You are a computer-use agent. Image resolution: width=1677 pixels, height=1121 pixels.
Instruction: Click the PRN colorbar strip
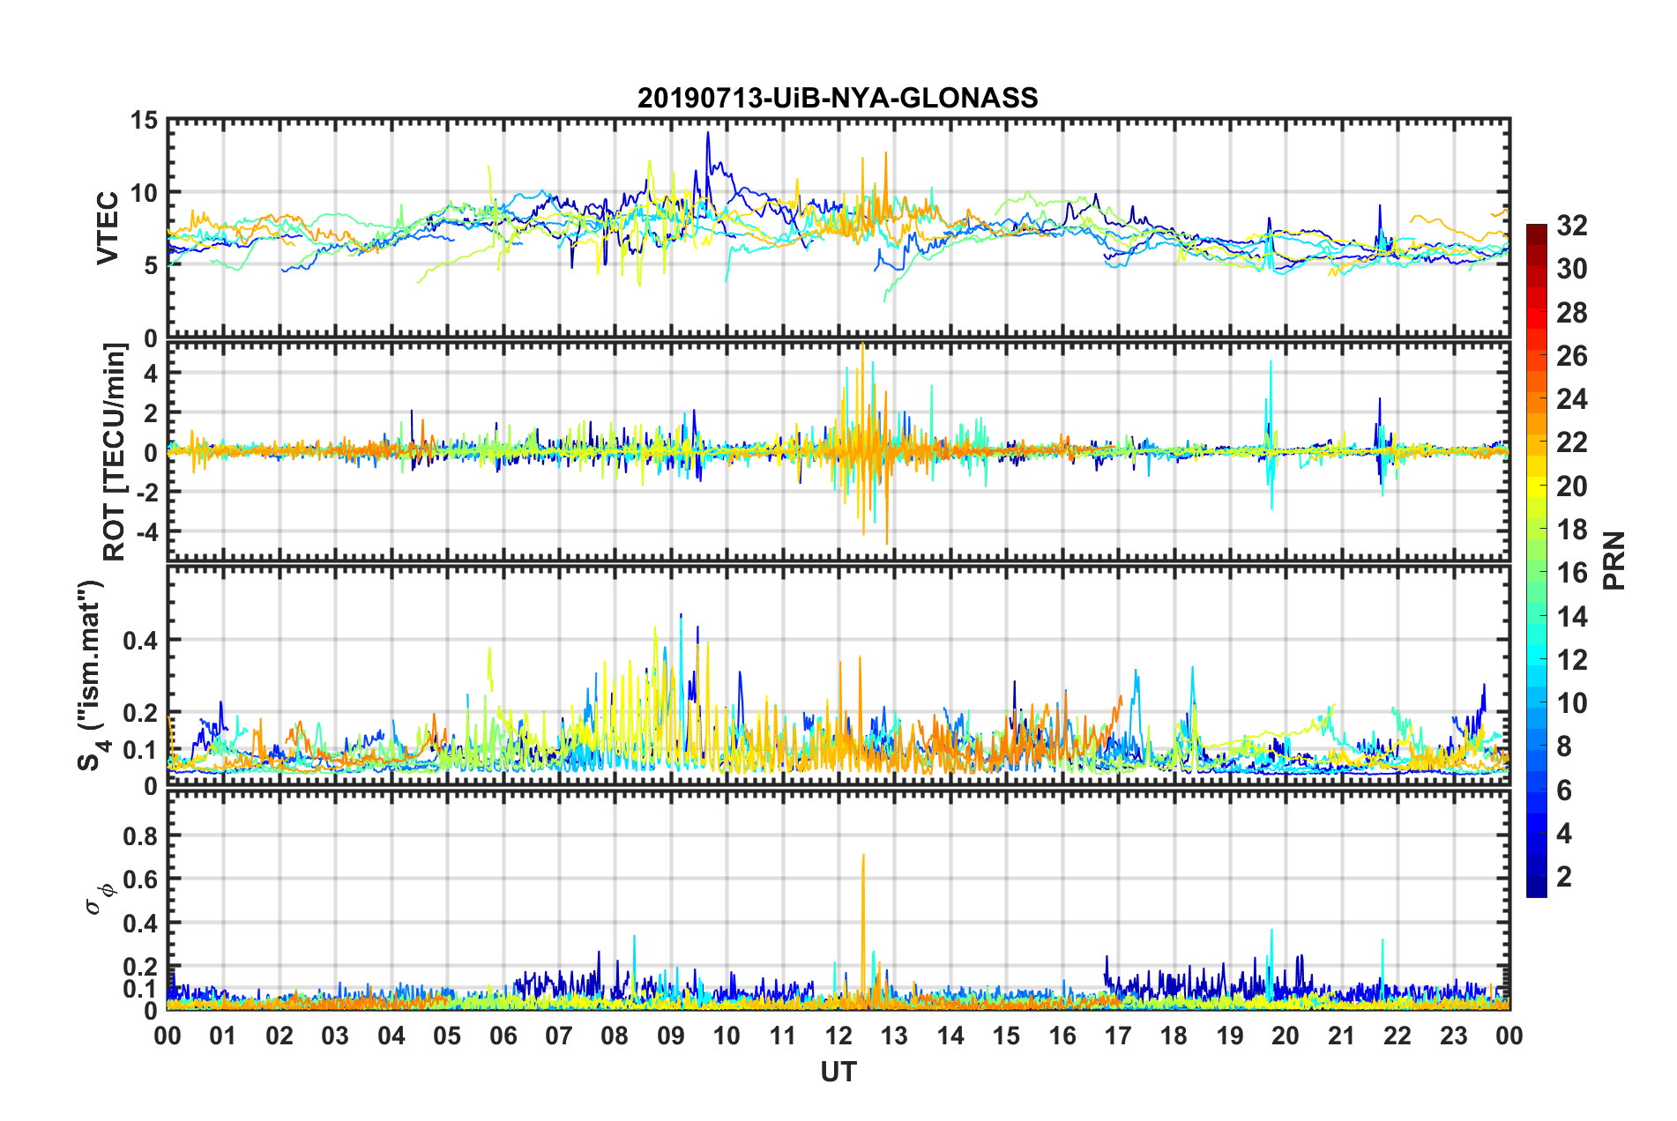pyautogui.click(x=1536, y=560)
